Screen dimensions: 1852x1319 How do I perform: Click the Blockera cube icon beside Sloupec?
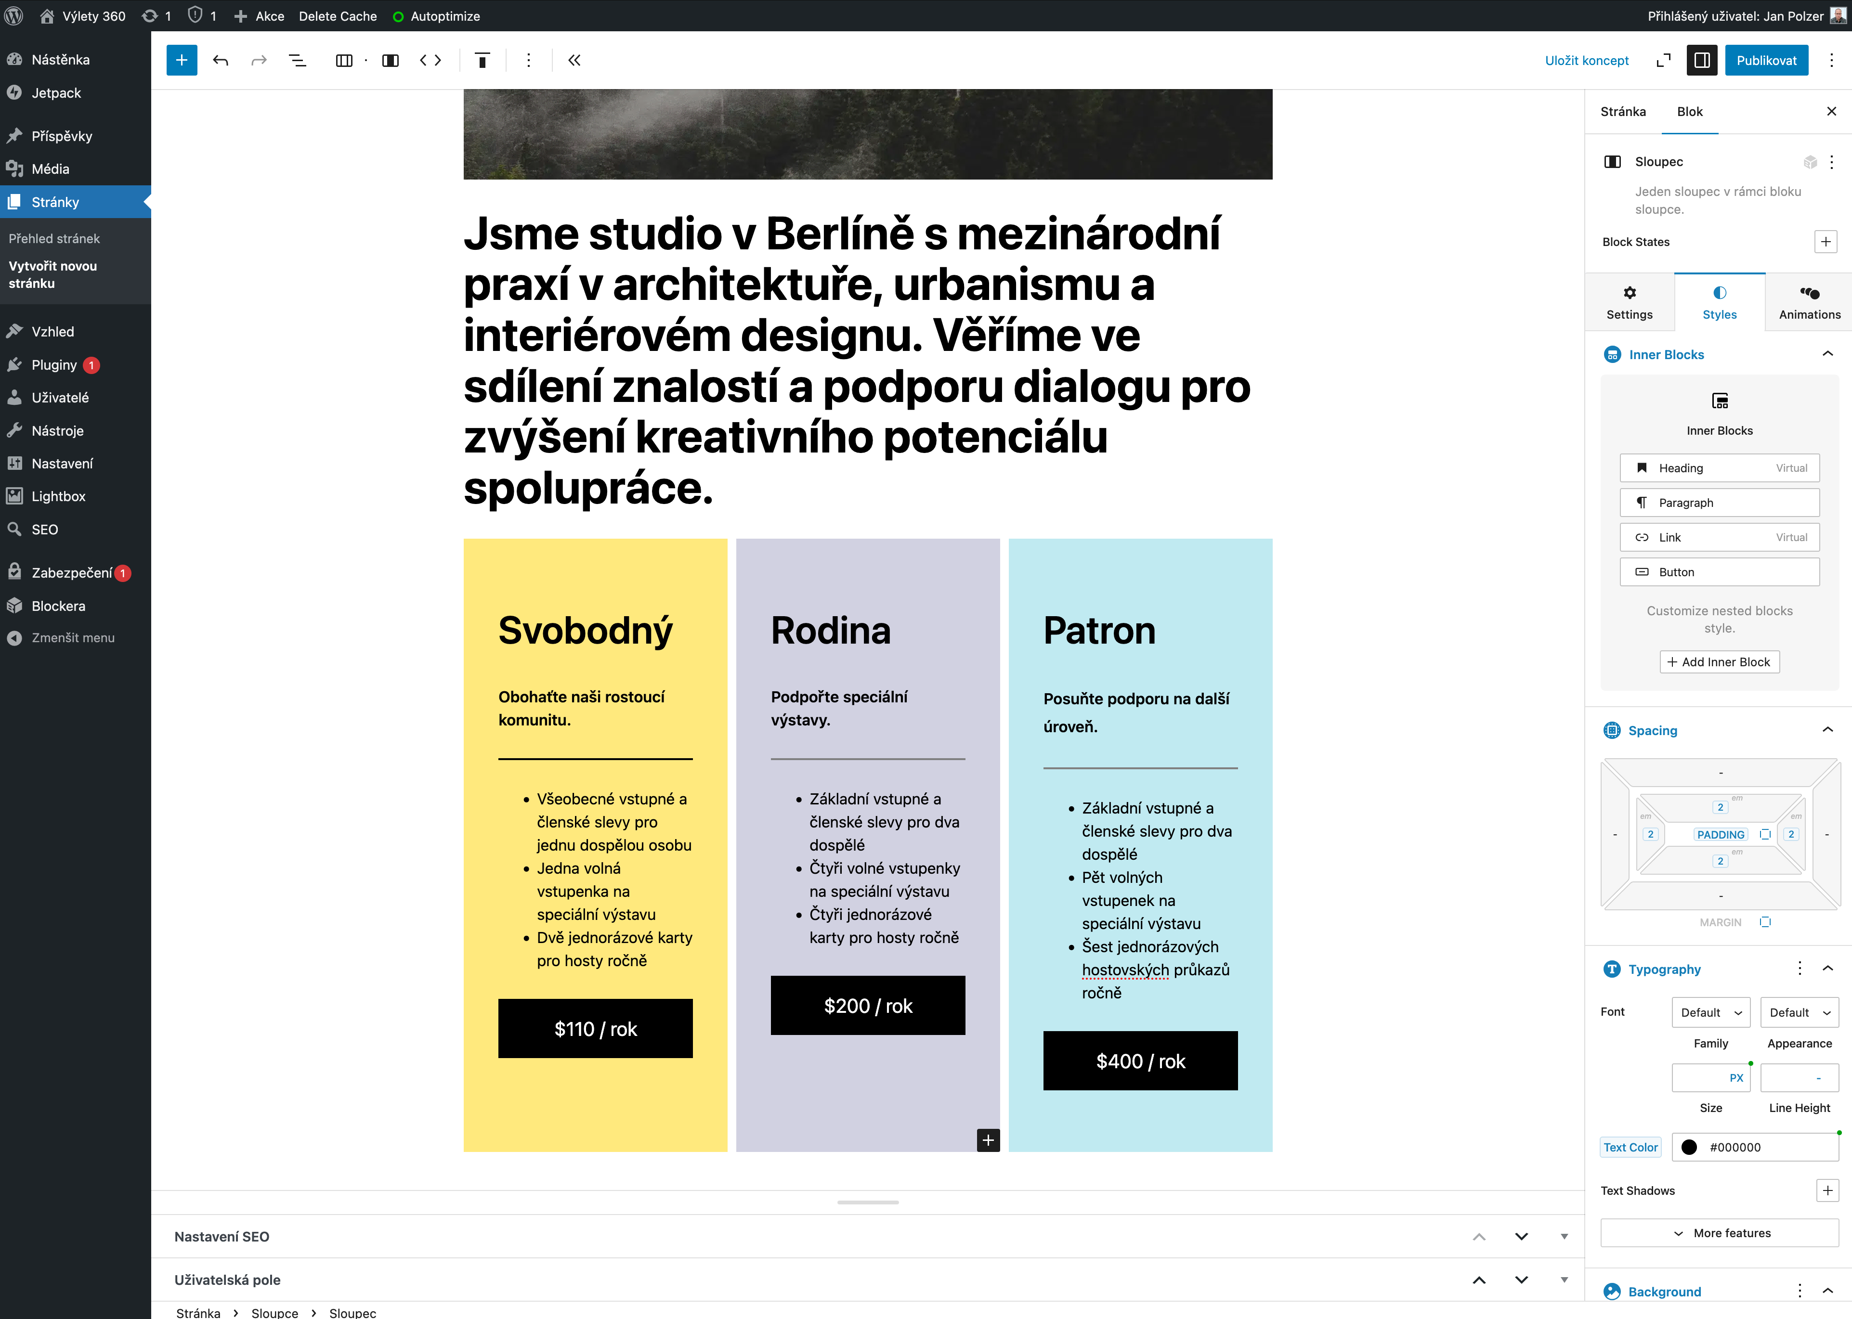pos(1811,162)
